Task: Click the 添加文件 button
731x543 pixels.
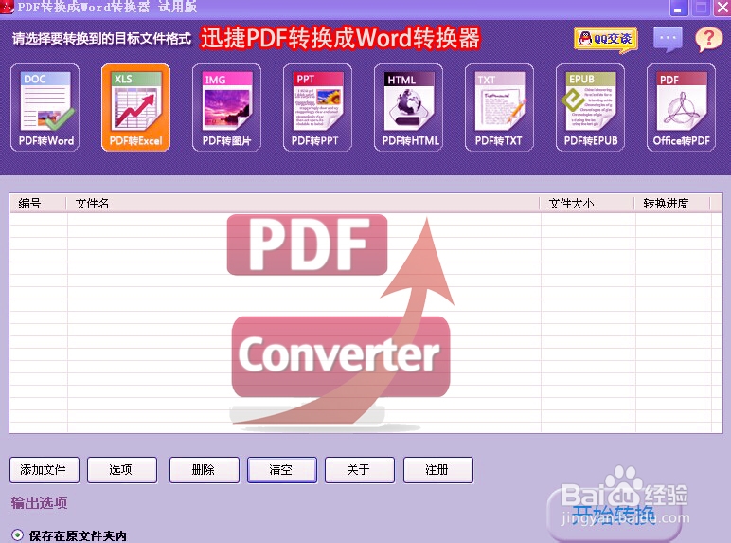Action: point(45,470)
